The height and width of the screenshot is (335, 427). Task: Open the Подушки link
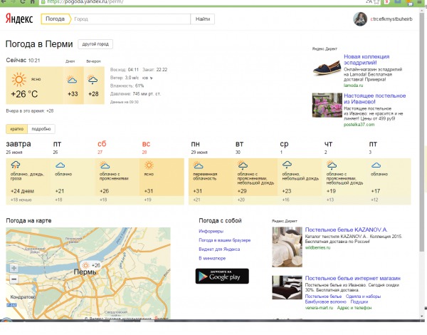(359, 301)
